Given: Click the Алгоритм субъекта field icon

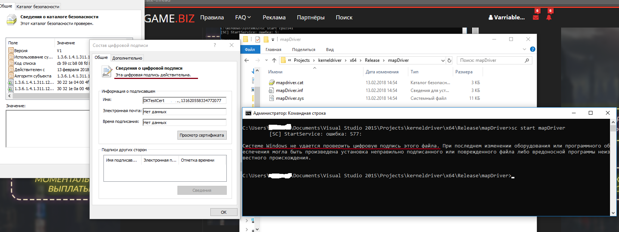Looking at the screenshot, I should click(x=11, y=76).
